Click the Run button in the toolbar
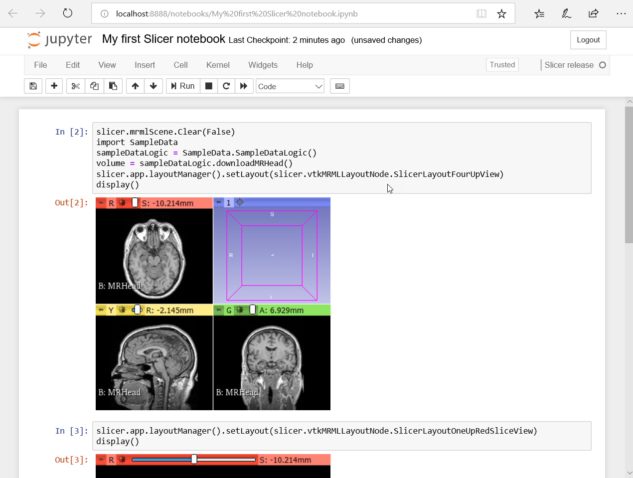The height and width of the screenshot is (478, 633). point(182,86)
